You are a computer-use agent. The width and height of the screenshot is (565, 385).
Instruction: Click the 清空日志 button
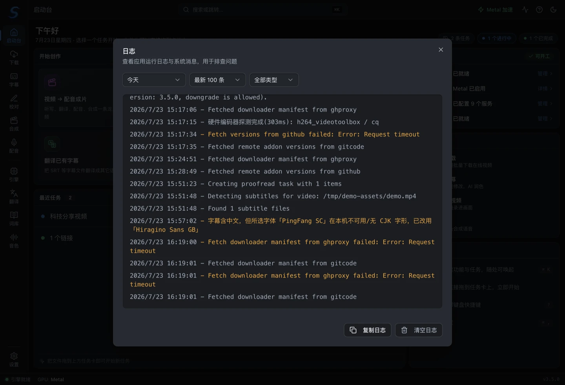click(x=419, y=330)
